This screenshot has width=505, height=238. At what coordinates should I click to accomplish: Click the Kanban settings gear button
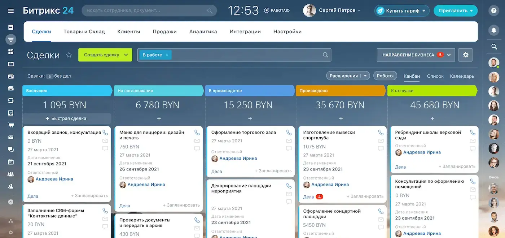(465, 55)
